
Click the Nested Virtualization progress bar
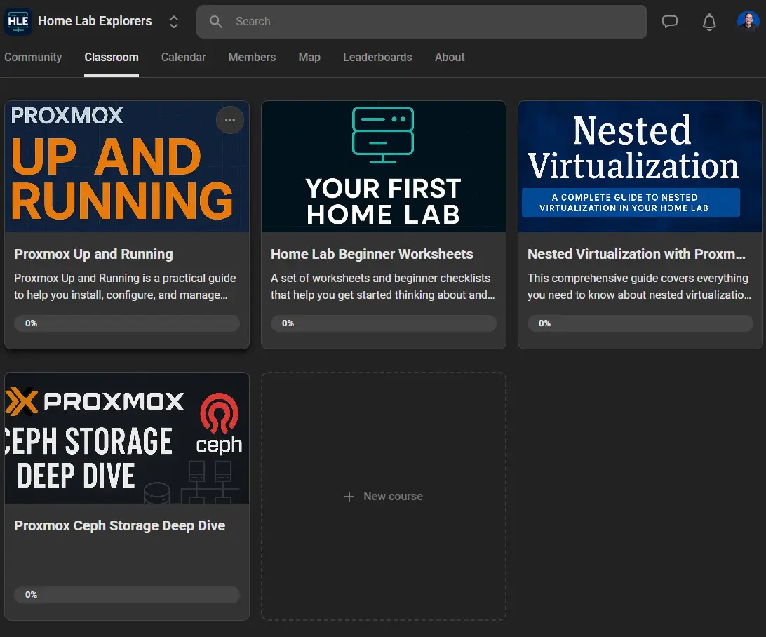pos(640,323)
